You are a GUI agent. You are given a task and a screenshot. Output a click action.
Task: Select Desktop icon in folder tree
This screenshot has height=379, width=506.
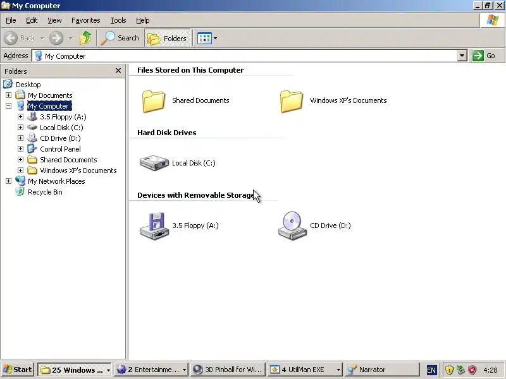[8, 85]
